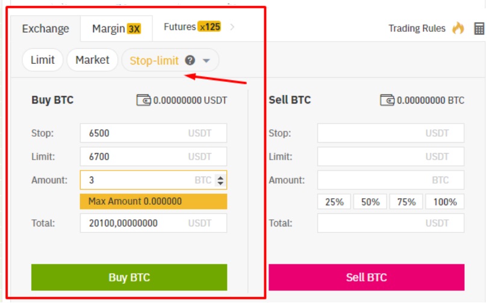Open the Futures x125 tab
The width and height of the screenshot is (487, 303).
pyautogui.click(x=192, y=27)
